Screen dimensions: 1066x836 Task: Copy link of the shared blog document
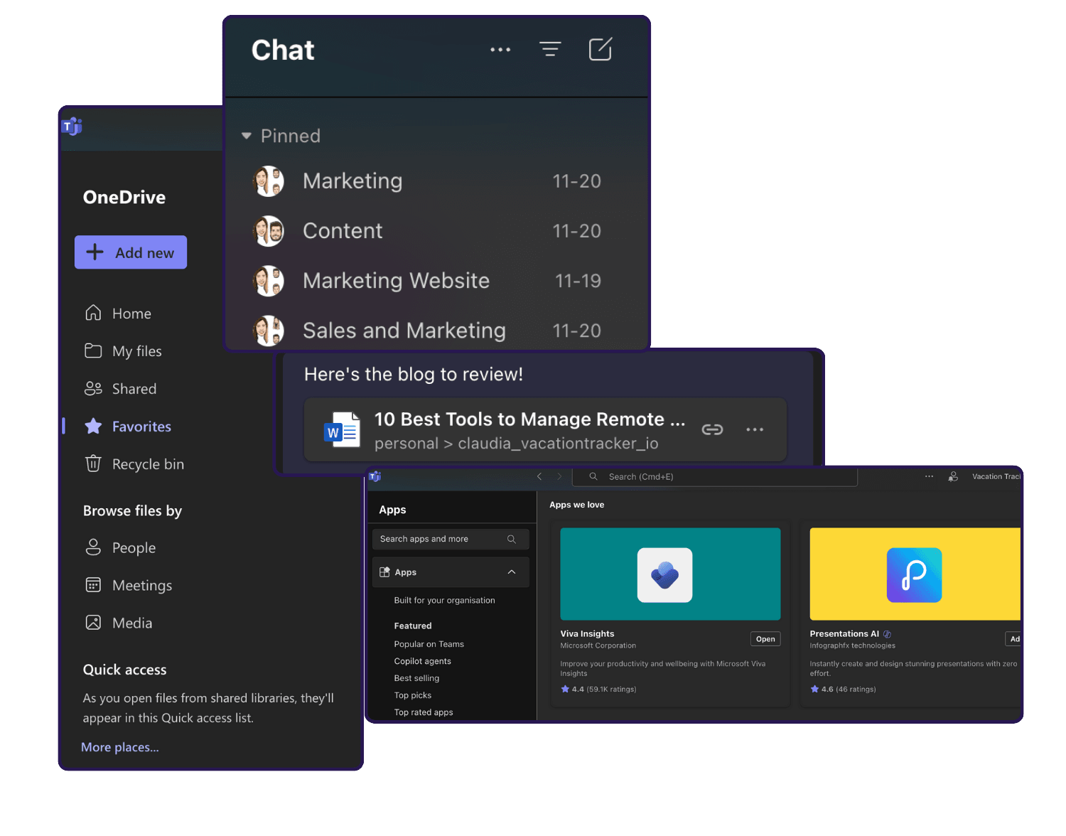coord(712,429)
